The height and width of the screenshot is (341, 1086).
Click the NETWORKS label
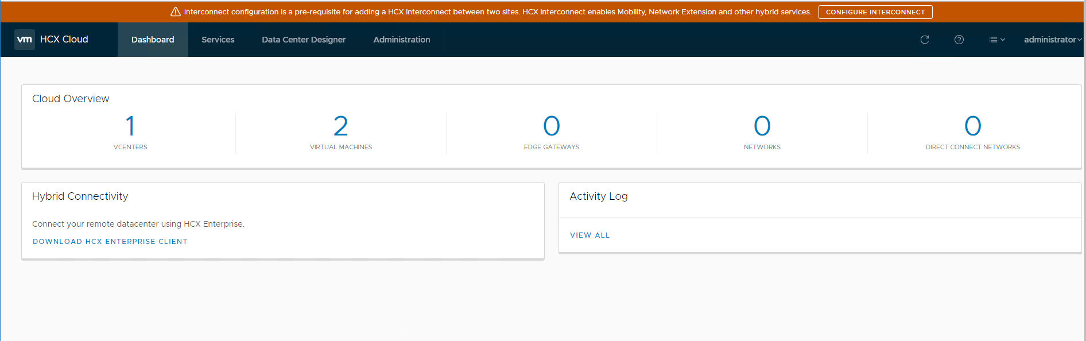point(762,148)
